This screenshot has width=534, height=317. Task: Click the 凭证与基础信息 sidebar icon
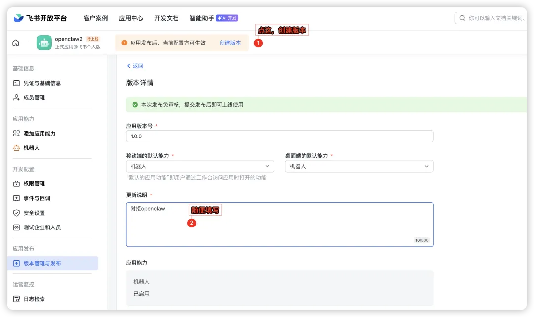[16, 83]
